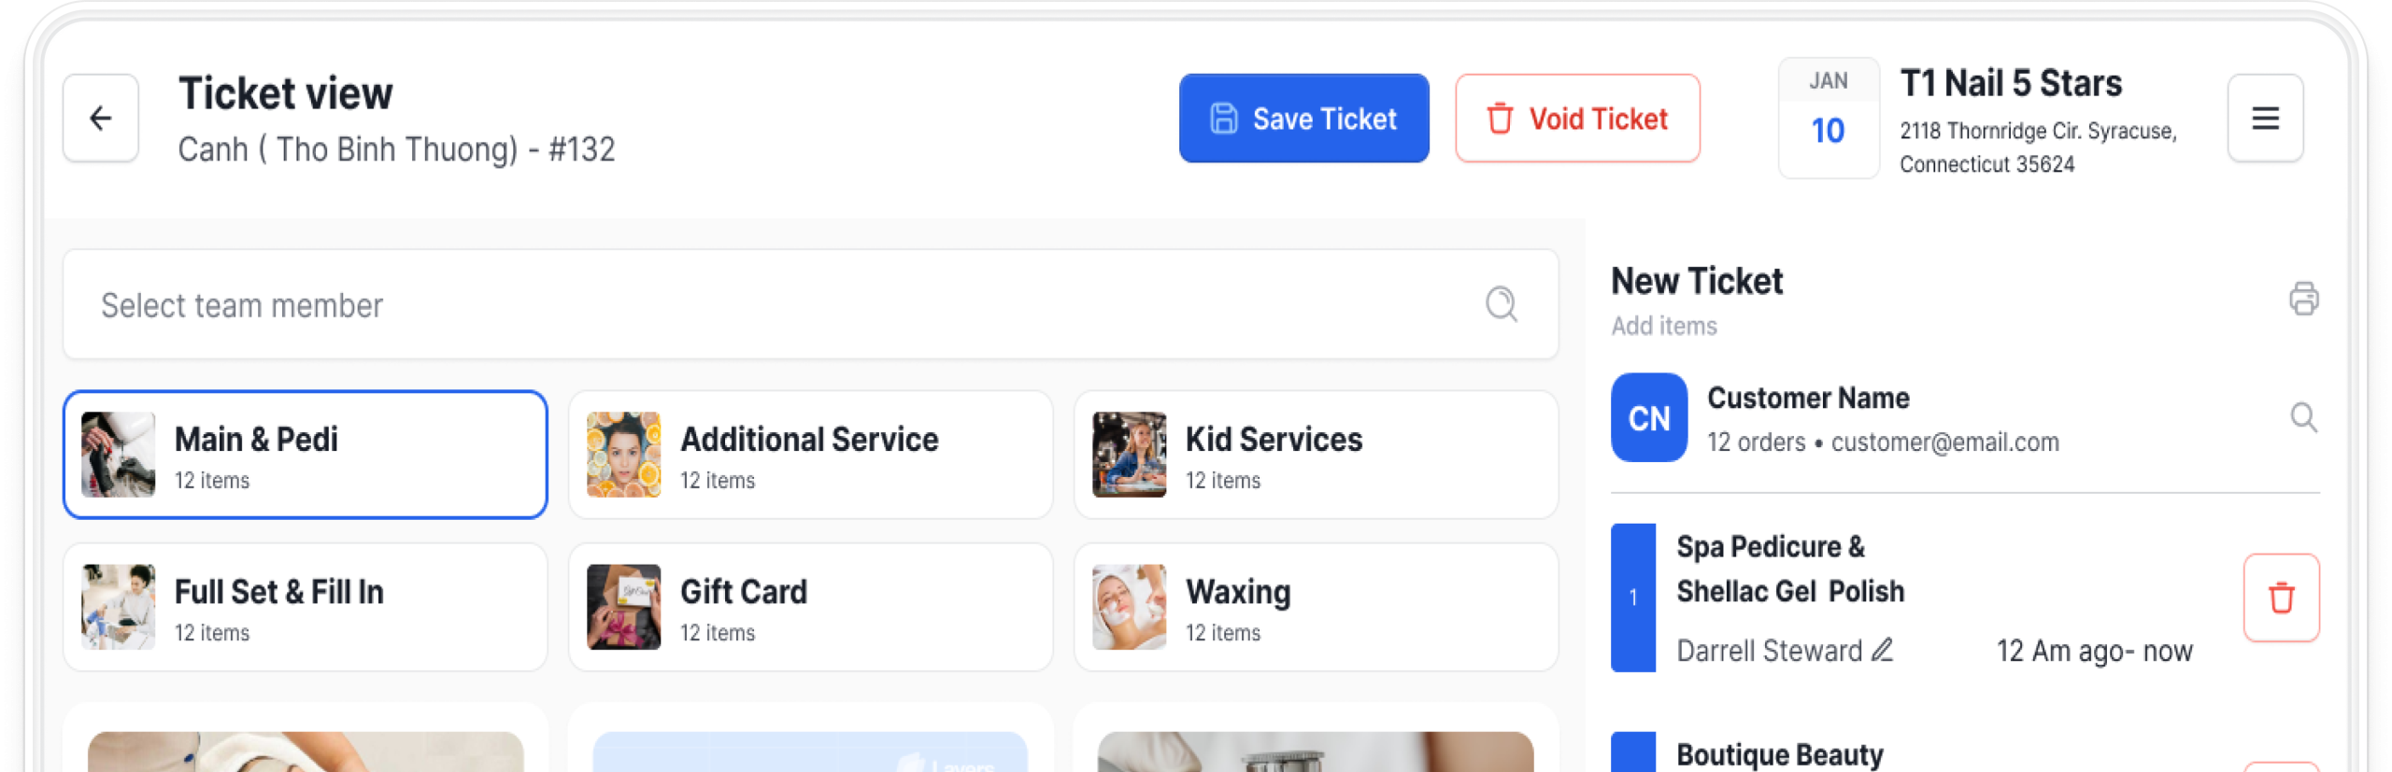Screen dimensions: 2392x772
Task: Click the back arrow icon
Action: [x=101, y=119]
